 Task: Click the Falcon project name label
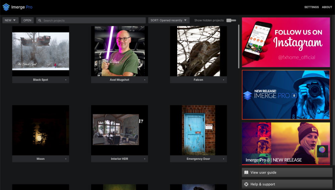[198, 80]
